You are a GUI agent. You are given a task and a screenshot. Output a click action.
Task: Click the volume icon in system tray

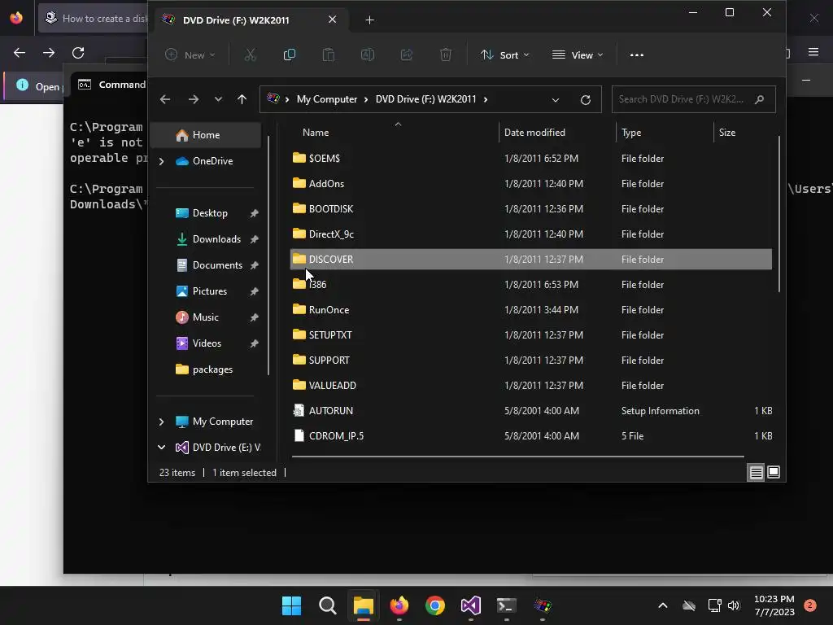pos(734,605)
